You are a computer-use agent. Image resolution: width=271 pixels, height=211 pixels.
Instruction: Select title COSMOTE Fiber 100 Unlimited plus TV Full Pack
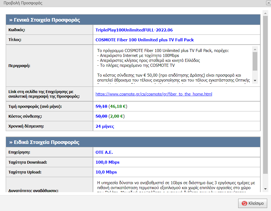tap(145, 40)
